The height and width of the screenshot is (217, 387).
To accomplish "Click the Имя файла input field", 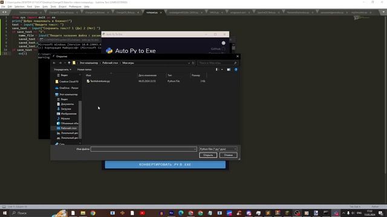I will 144,149.
